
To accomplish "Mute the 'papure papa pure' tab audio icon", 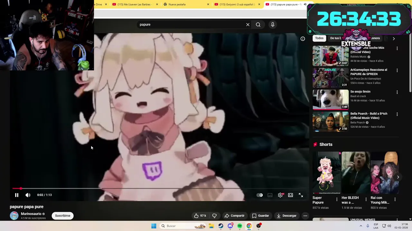I will (305, 4).
